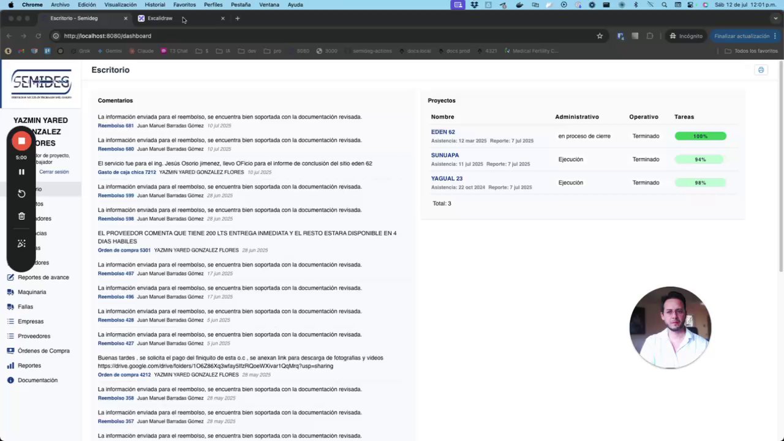Click the Órdenes de Compra sidebar icon
This screenshot has width=784, height=441.
tap(10, 351)
